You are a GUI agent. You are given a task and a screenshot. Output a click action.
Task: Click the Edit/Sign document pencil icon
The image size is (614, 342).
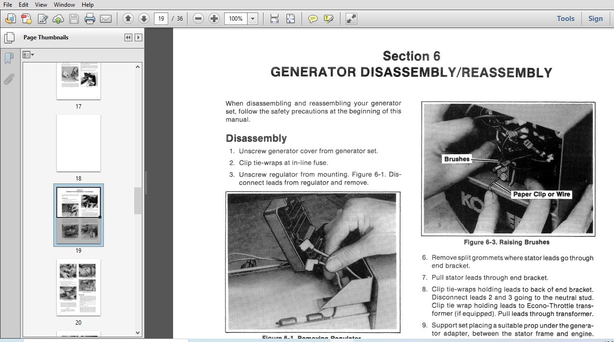(43, 19)
